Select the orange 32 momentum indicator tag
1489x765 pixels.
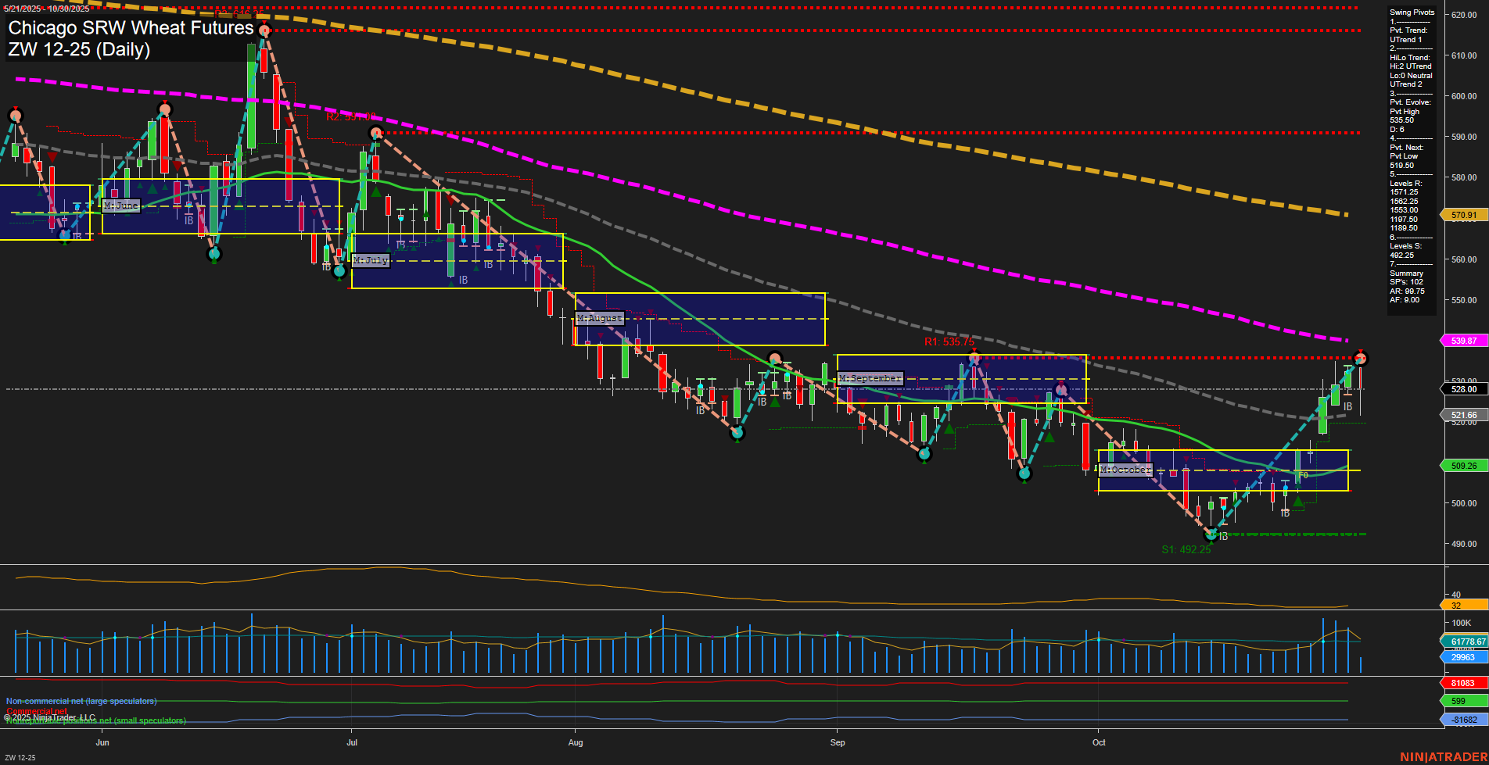point(1459,604)
